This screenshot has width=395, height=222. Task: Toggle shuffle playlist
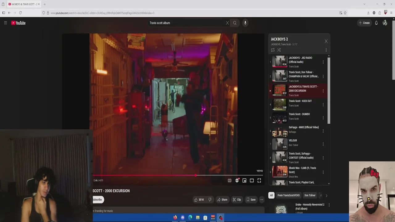click(279, 50)
